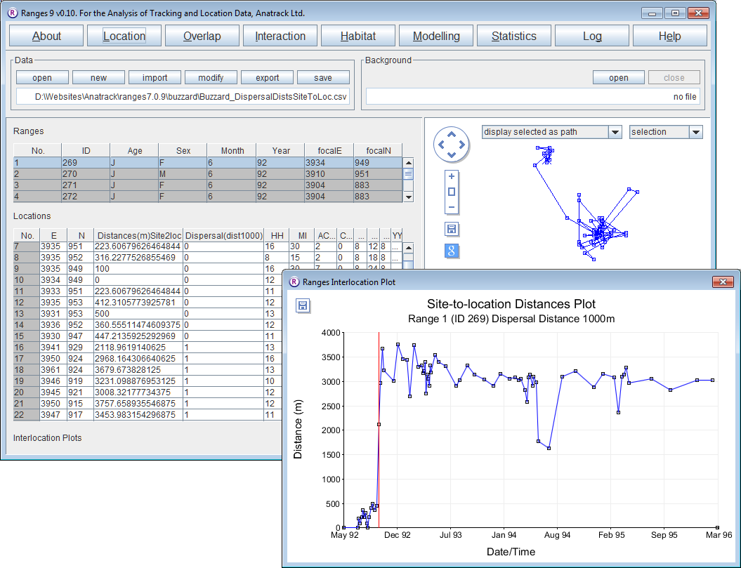The height and width of the screenshot is (568, 741).
Task: Click the zoom-to-extent square icon
Action: pos(452,192)
